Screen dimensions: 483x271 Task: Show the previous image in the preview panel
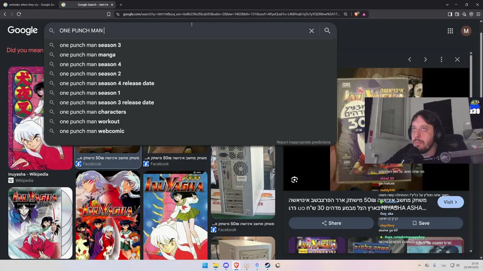point(409,59)
